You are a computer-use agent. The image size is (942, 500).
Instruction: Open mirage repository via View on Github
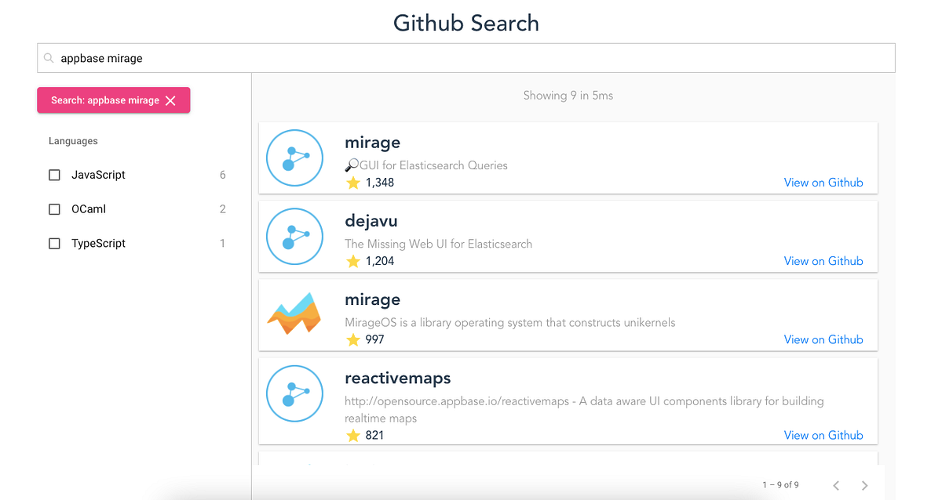click(x=823, y=182)
